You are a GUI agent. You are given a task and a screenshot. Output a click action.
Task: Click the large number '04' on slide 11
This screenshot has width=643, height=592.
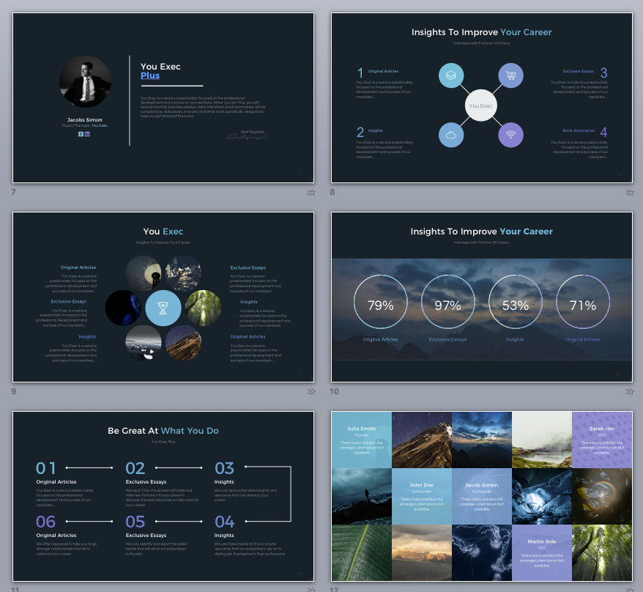[225, 522]
